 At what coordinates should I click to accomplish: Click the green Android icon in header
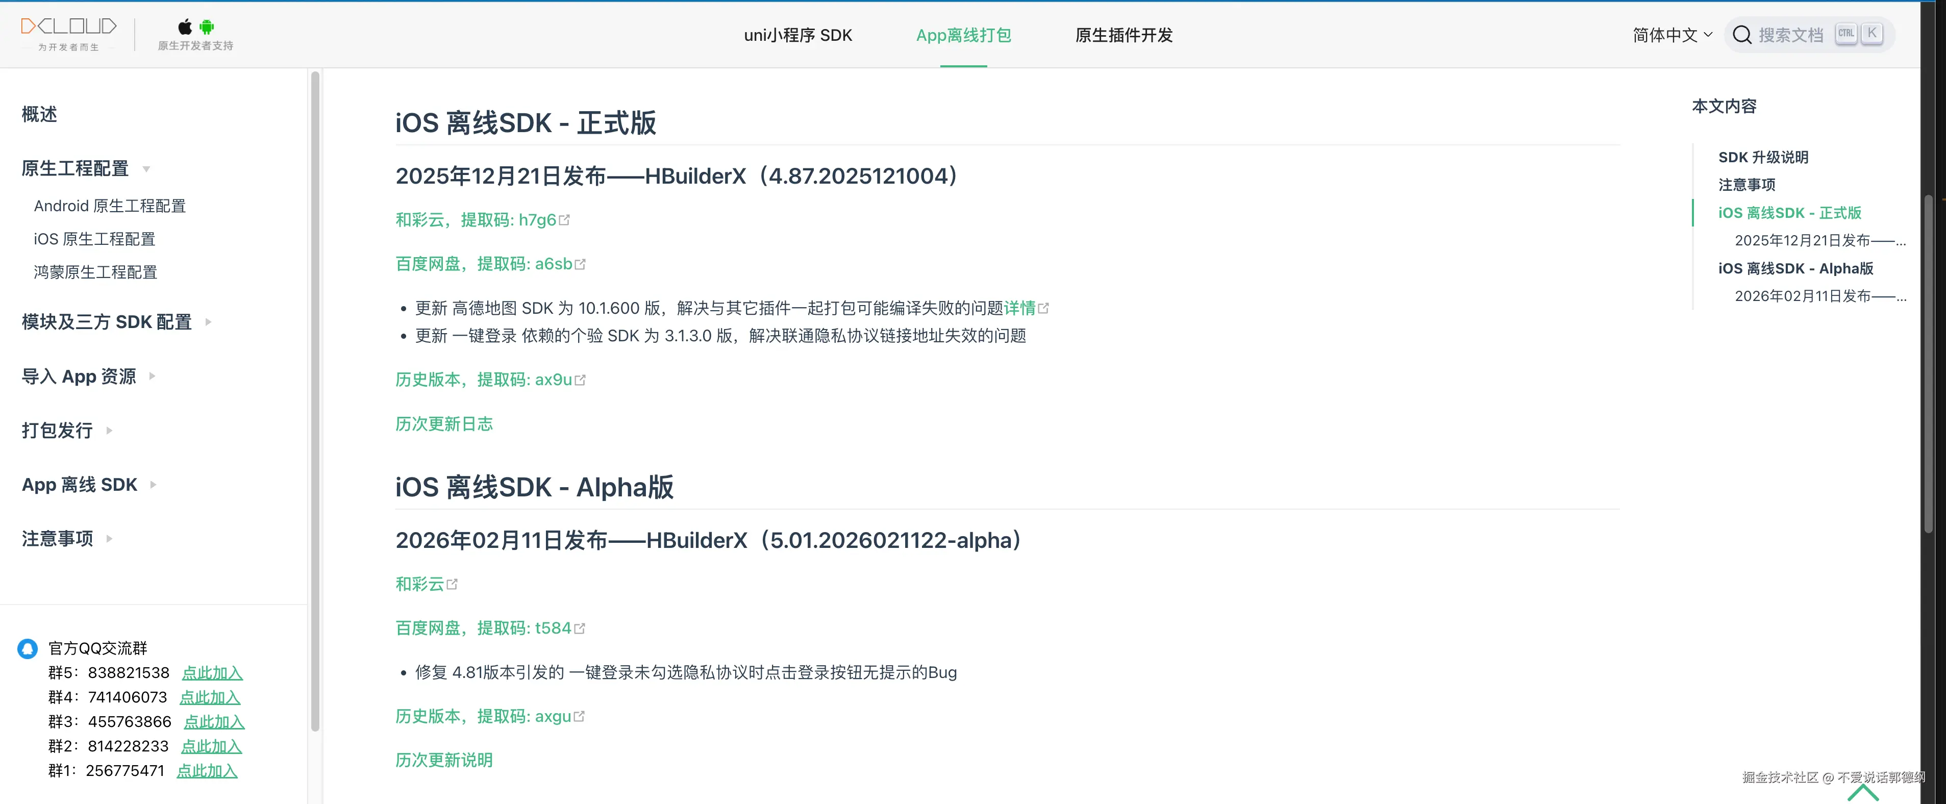(x=206, y=27)
